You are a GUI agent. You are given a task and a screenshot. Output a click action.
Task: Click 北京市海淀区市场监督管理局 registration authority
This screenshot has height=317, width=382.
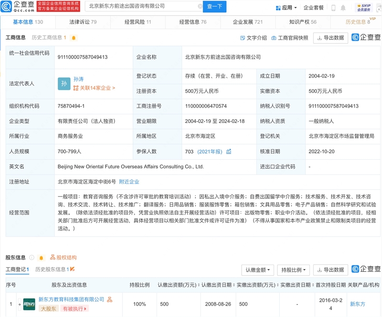[x=341, y=136]
